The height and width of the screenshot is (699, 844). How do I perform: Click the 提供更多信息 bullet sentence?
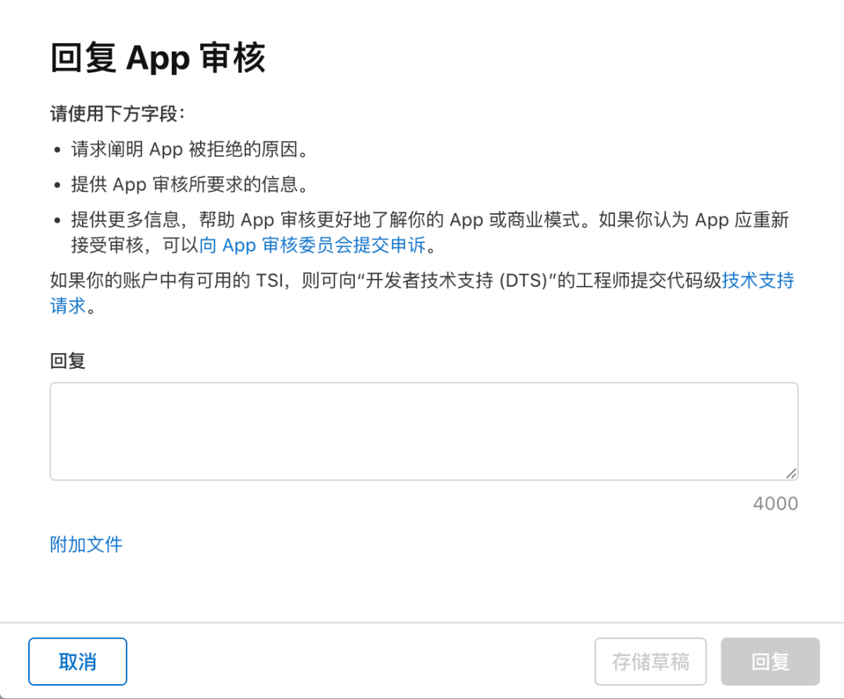pos(430,233)
